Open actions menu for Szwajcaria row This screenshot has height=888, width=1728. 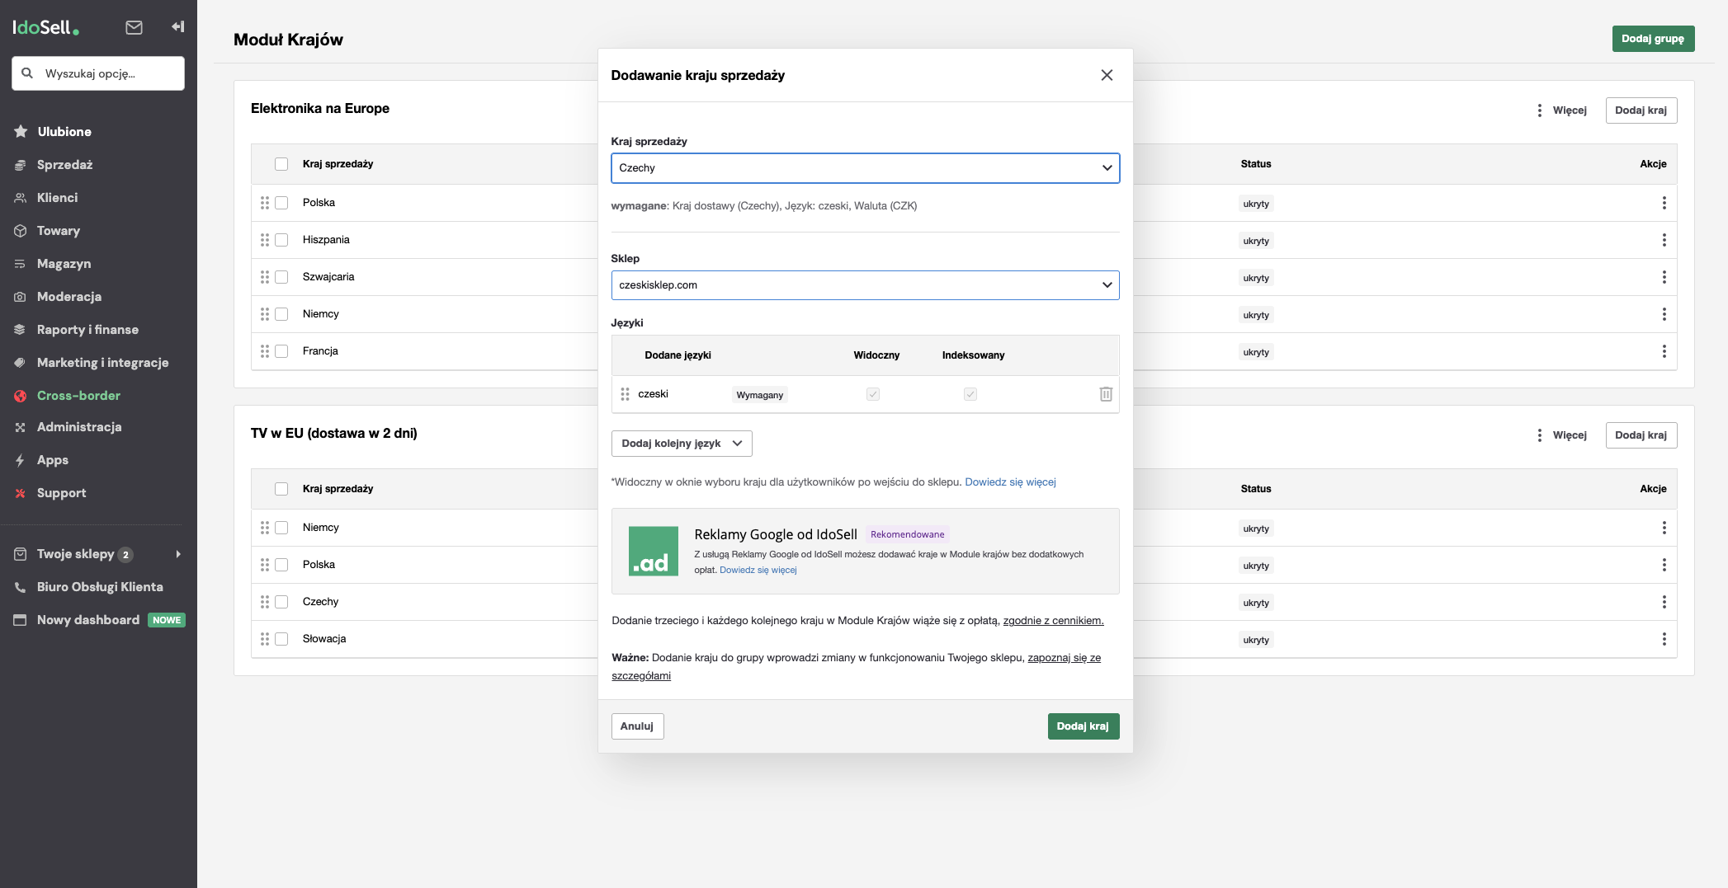[x=1664, y=277]
